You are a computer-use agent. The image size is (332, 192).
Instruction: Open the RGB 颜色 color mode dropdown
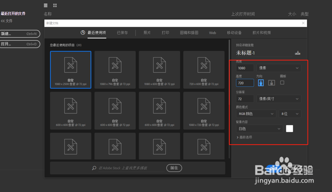click(x=256, y=113)
